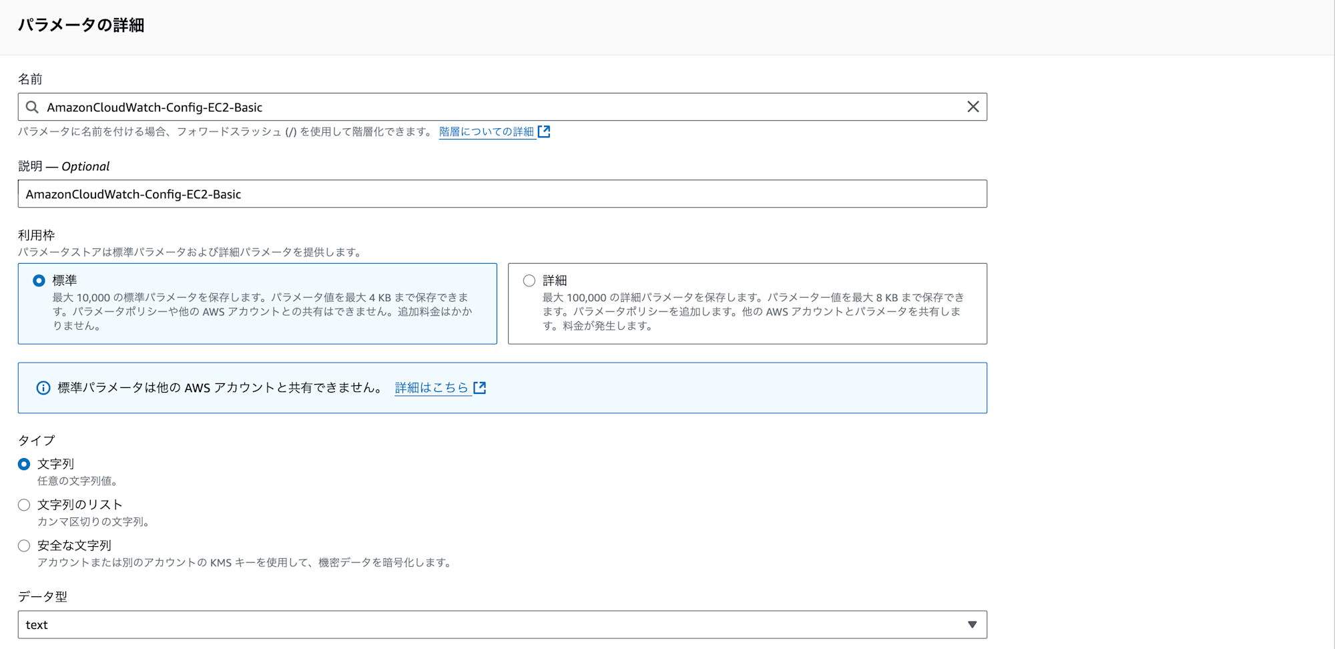Screen dimensions: 1335x649
Task: Click the search magnifier icon in name field
Action: pyautogui.click(x=32, y=107)
